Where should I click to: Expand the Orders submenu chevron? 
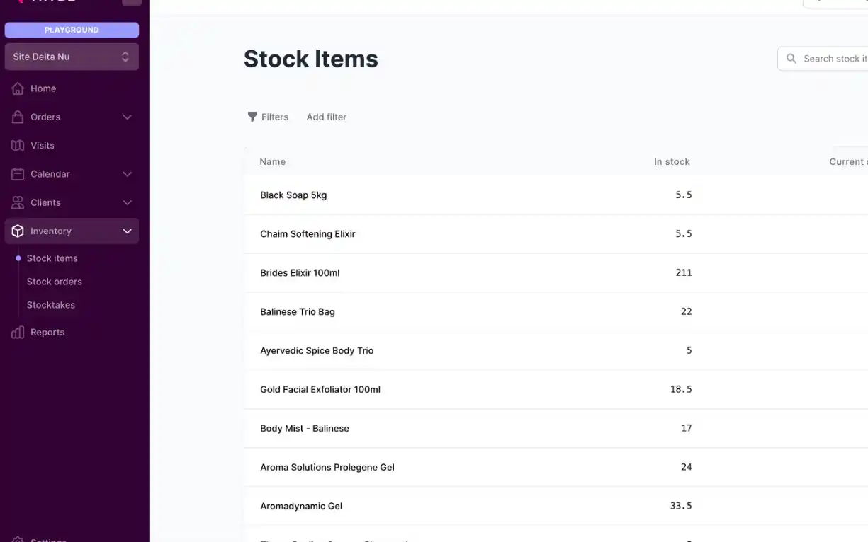point(128,117)
